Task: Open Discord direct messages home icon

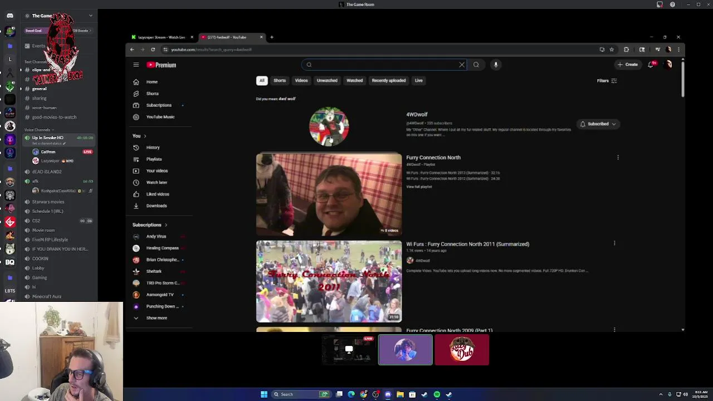Action: click(10, 16)
